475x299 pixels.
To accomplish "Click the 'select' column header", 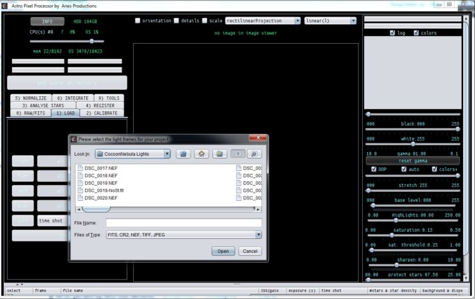I will (x=14, y=291).
